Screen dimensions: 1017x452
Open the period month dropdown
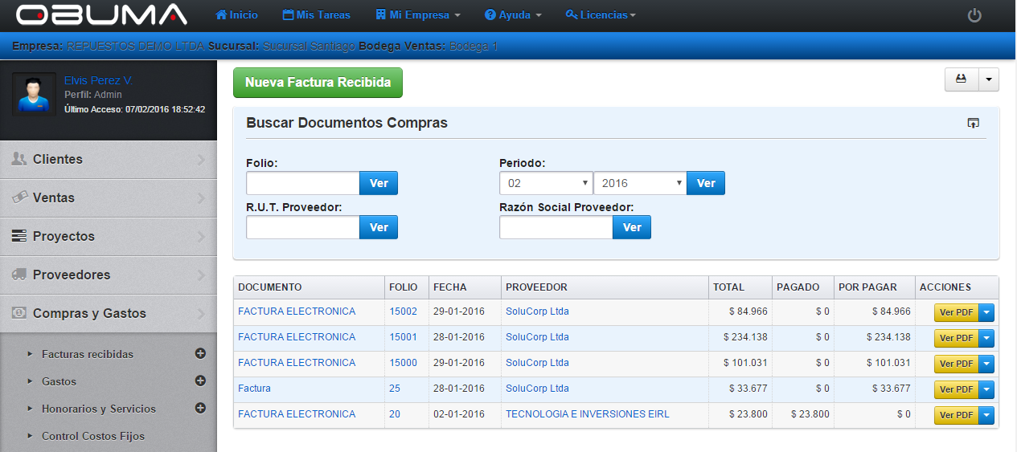pyautogui.click(x=545, y=183)
